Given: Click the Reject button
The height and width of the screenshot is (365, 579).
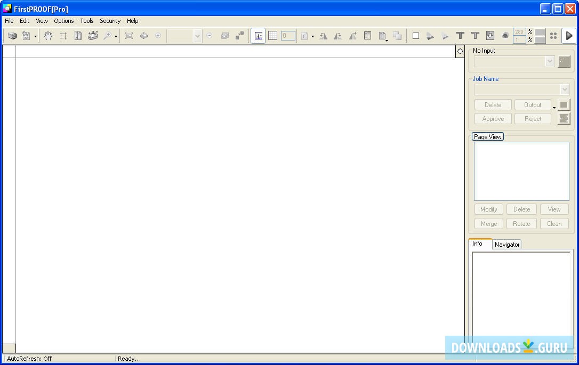Looking at the screenshot, I should tap(533, 119).
